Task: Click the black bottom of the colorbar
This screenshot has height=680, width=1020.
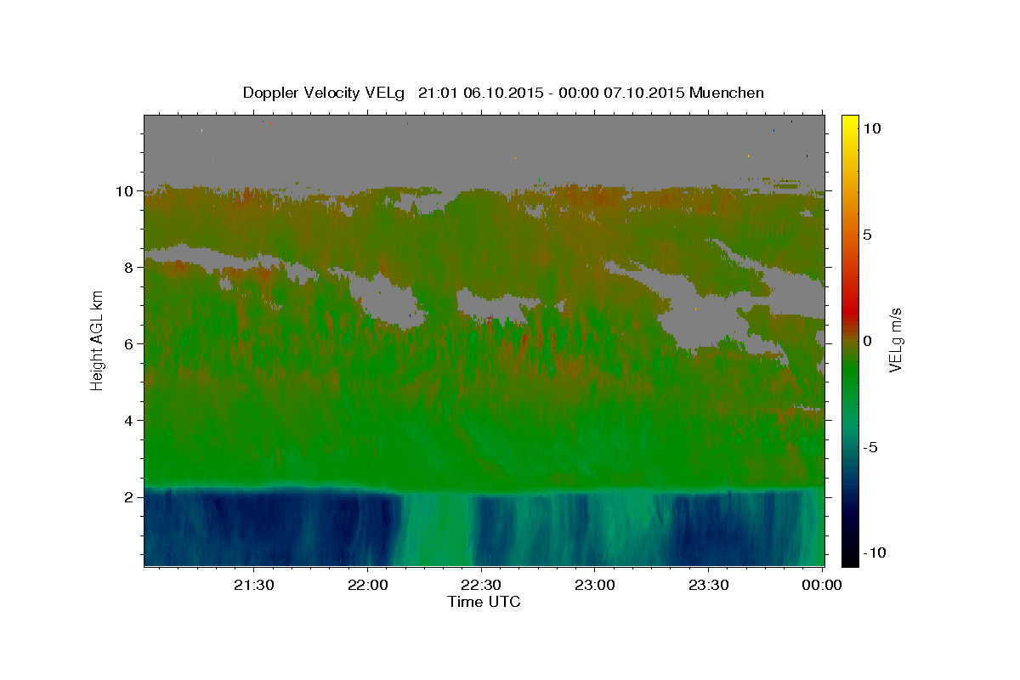Action: click(850, 558)
